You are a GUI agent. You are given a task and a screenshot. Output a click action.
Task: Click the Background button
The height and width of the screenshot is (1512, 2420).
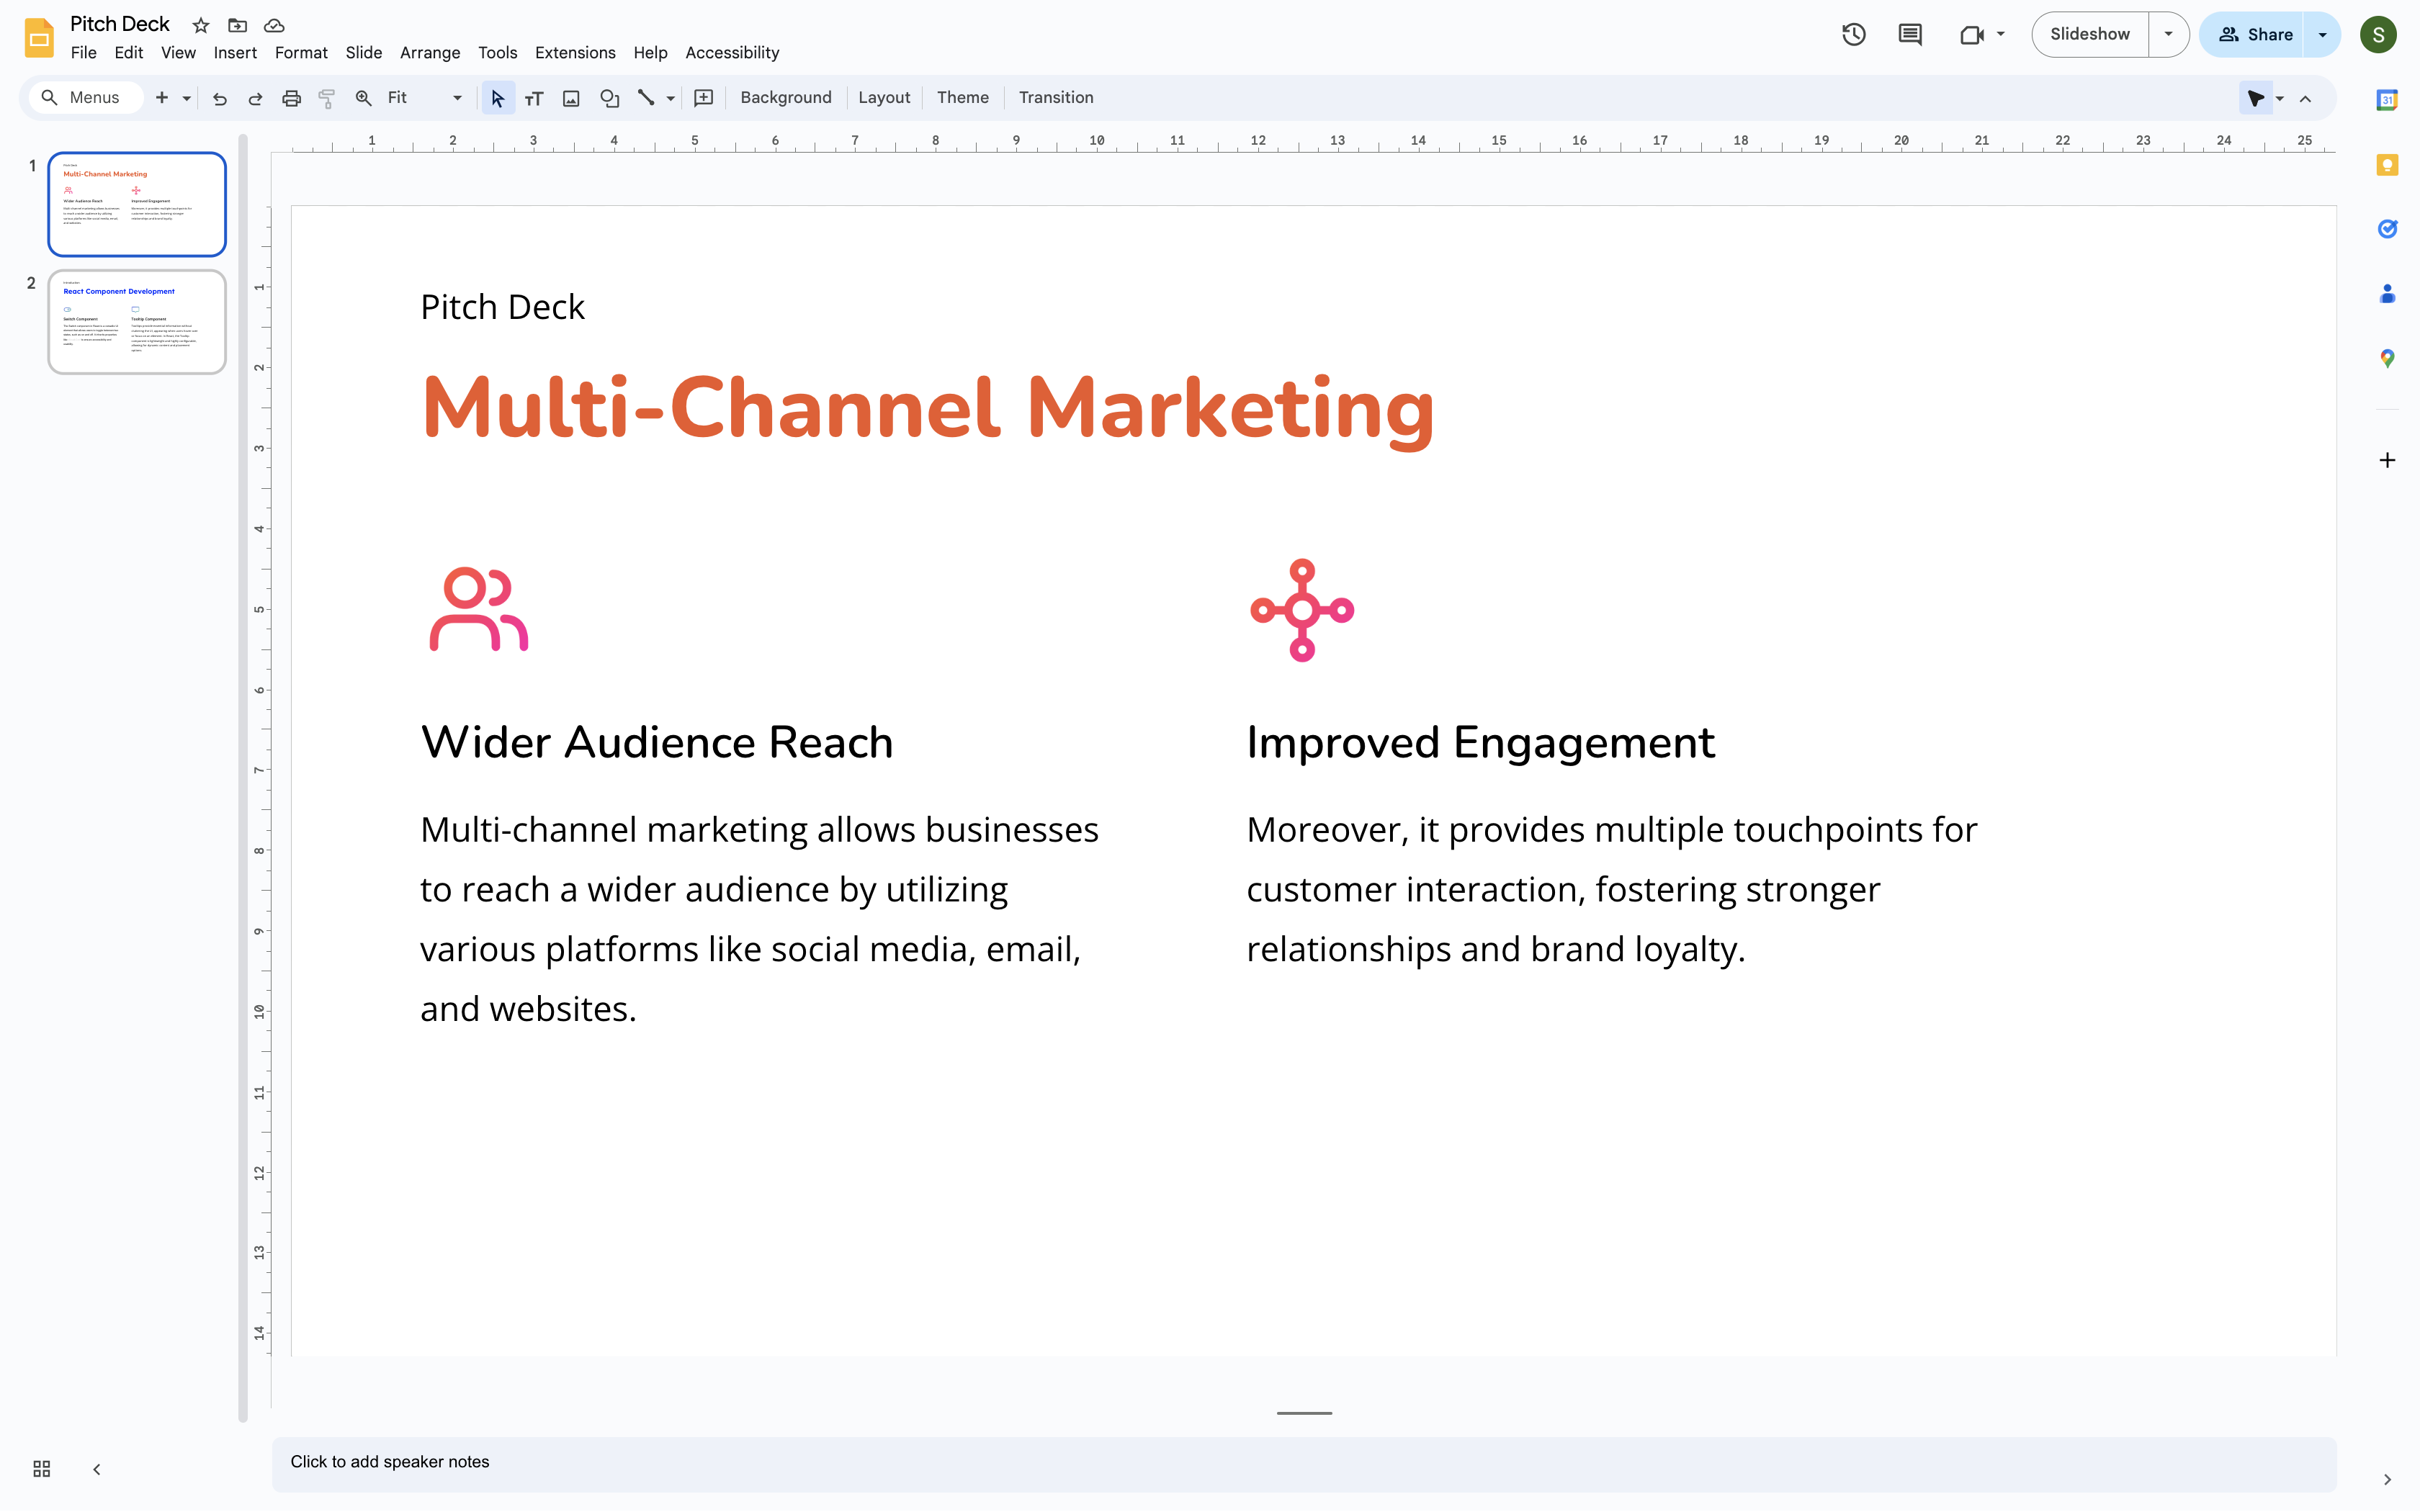(x=786, y=97)
